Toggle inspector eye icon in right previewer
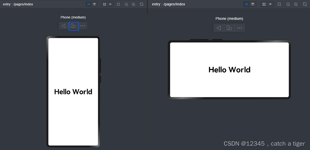The image size is (310, 150). point(246,4)
